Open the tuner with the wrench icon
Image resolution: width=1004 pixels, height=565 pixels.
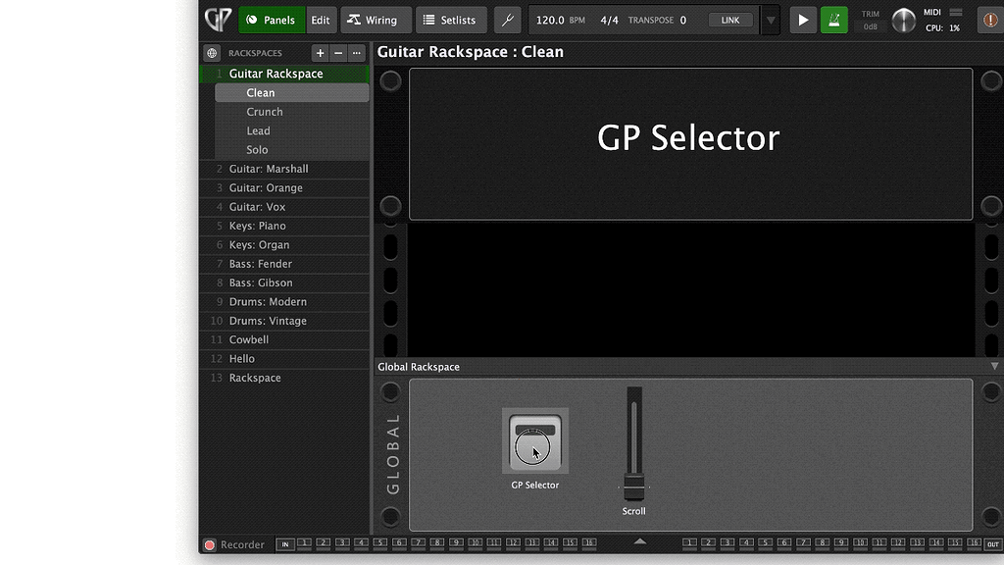pyautogui.click(x=508, y=19)
